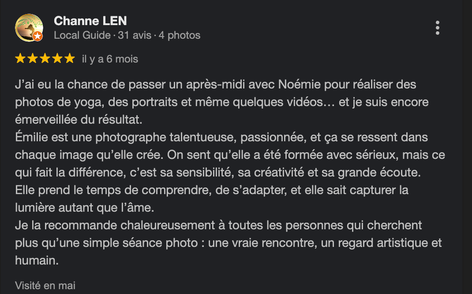Click the review line starting 'J'ai eu la chance'

tap(215, 84)
